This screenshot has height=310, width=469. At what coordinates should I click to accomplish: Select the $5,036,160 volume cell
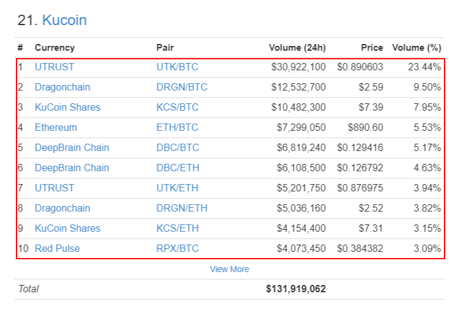(x=301, y=208)
